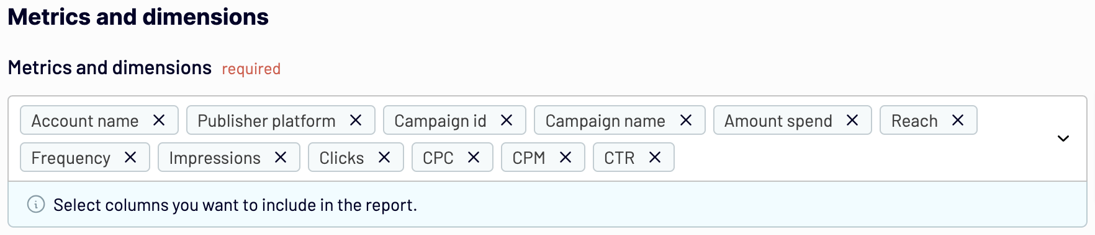Click the info icon beside the hint text
The width and height of the screenshot is (1095, 235).
36,204
